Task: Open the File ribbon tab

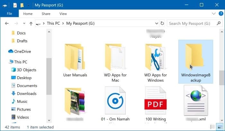Action: tap(9, 13)
